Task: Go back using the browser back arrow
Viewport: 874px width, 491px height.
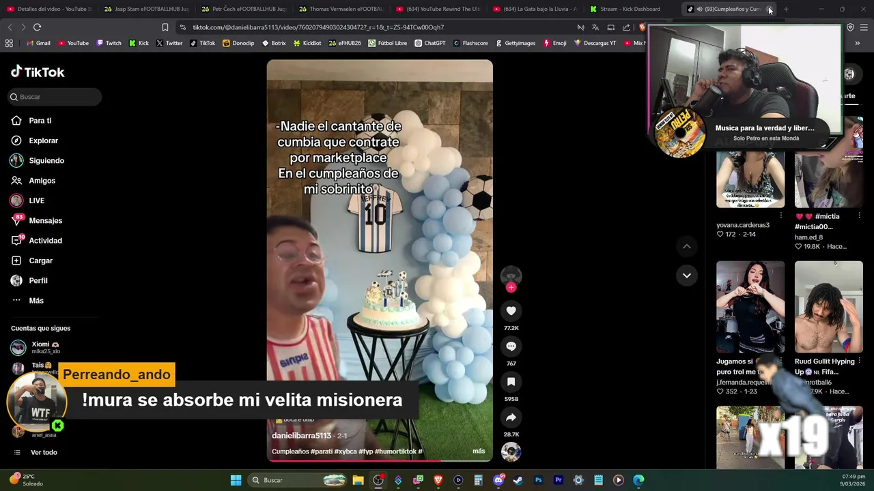Action: tap(10, 27)
